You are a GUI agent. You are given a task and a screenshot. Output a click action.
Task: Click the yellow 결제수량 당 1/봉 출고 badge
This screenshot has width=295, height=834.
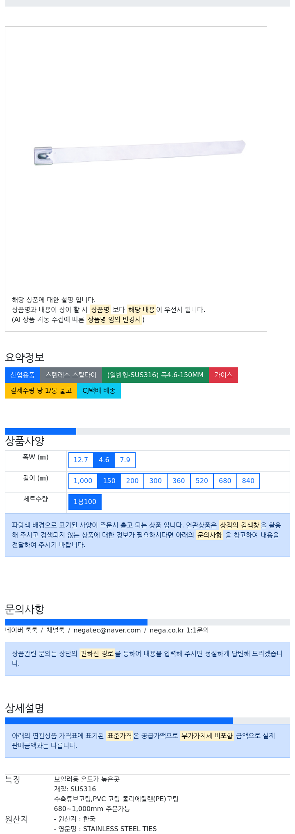pyautogui.click(x=41, y=391)
